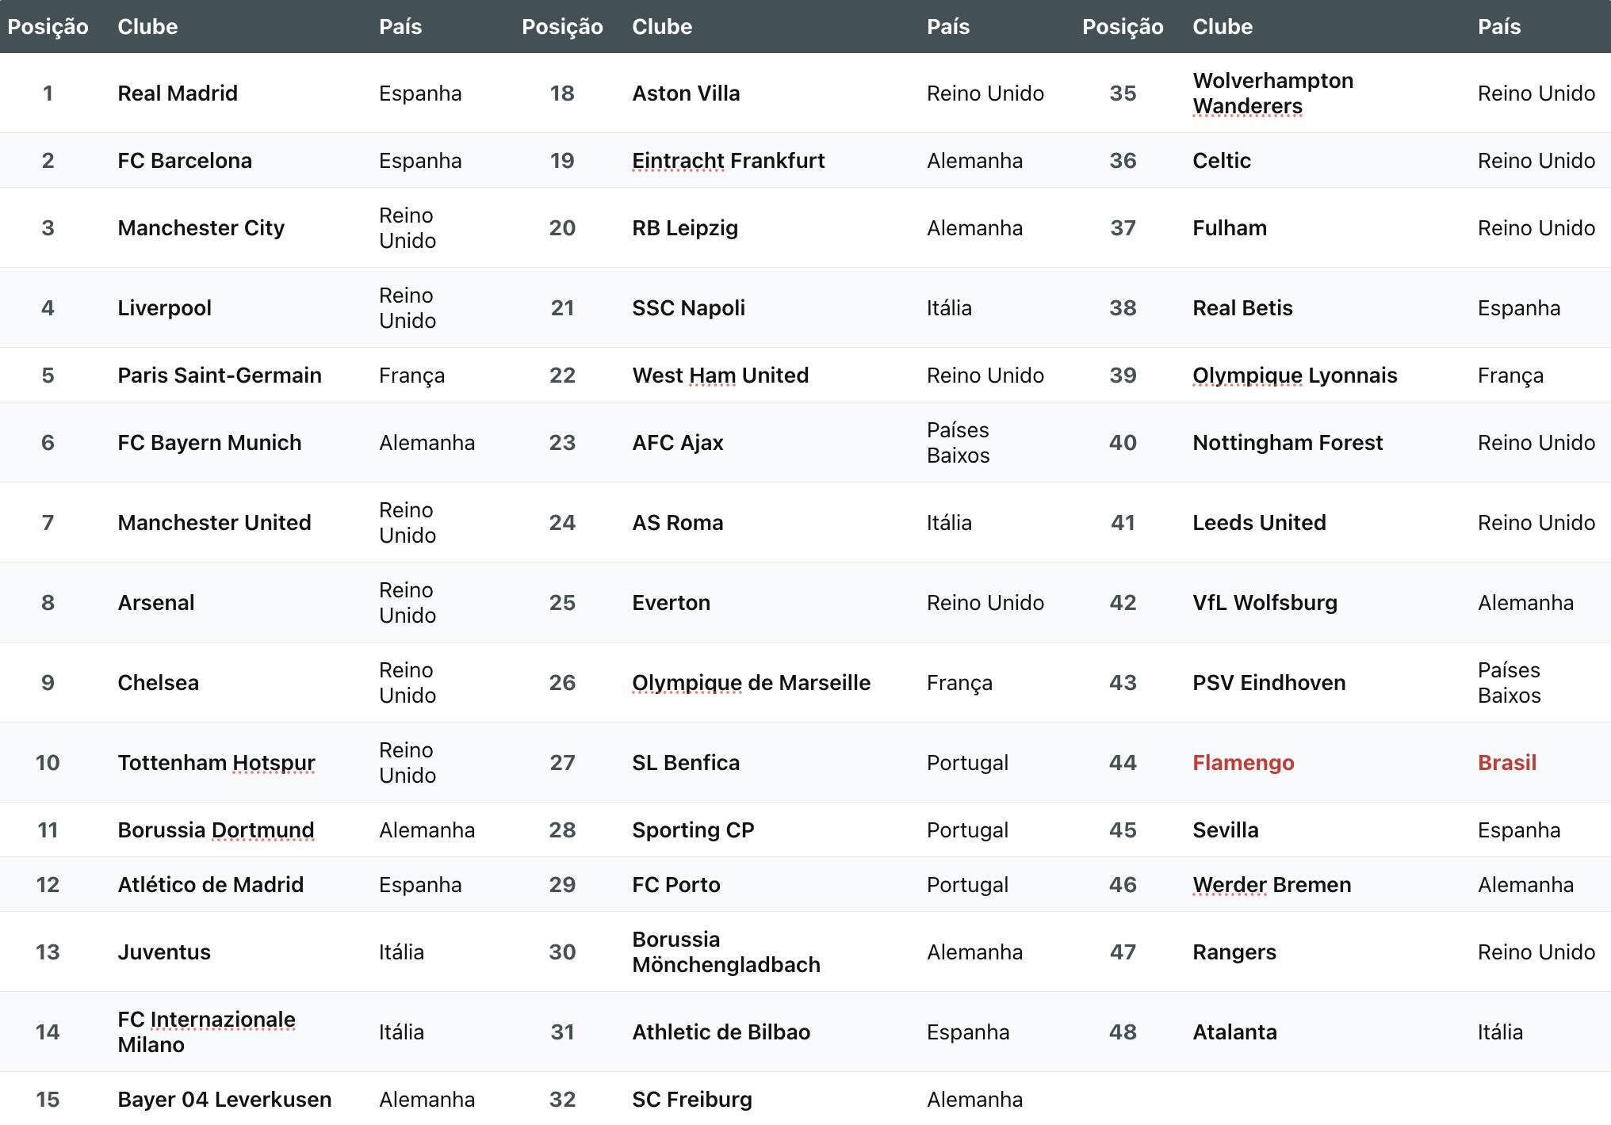The image size is (1611, 1125).
Task: Click the FC Barcelona cell
Action: (x=185, y=161)
